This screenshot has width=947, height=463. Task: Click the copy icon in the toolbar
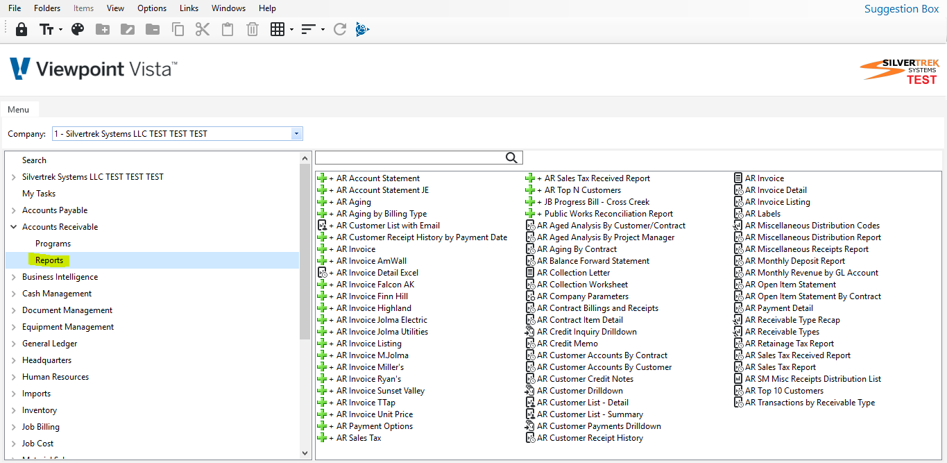[178, 29]
